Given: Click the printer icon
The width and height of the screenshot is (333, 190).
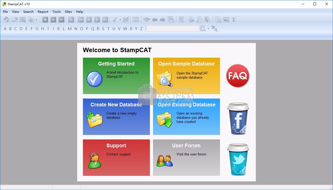Looking at the screenshot, I should [x=191, y=20].
